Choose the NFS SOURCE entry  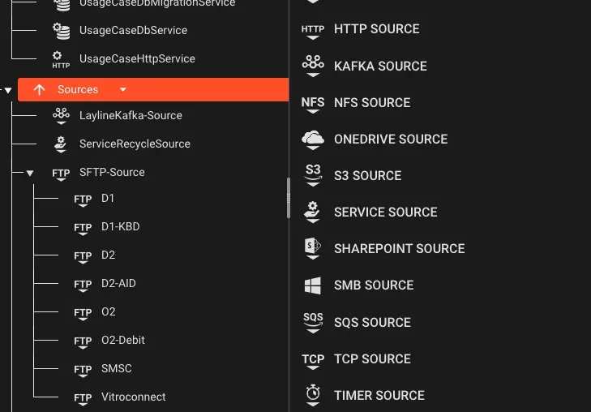click(x=356, y=102)
